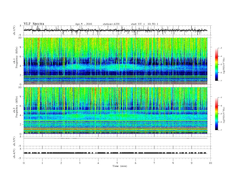Click the "-5" tick of the ch.3(V) axis
237x183 pixels.
(20, 146)
